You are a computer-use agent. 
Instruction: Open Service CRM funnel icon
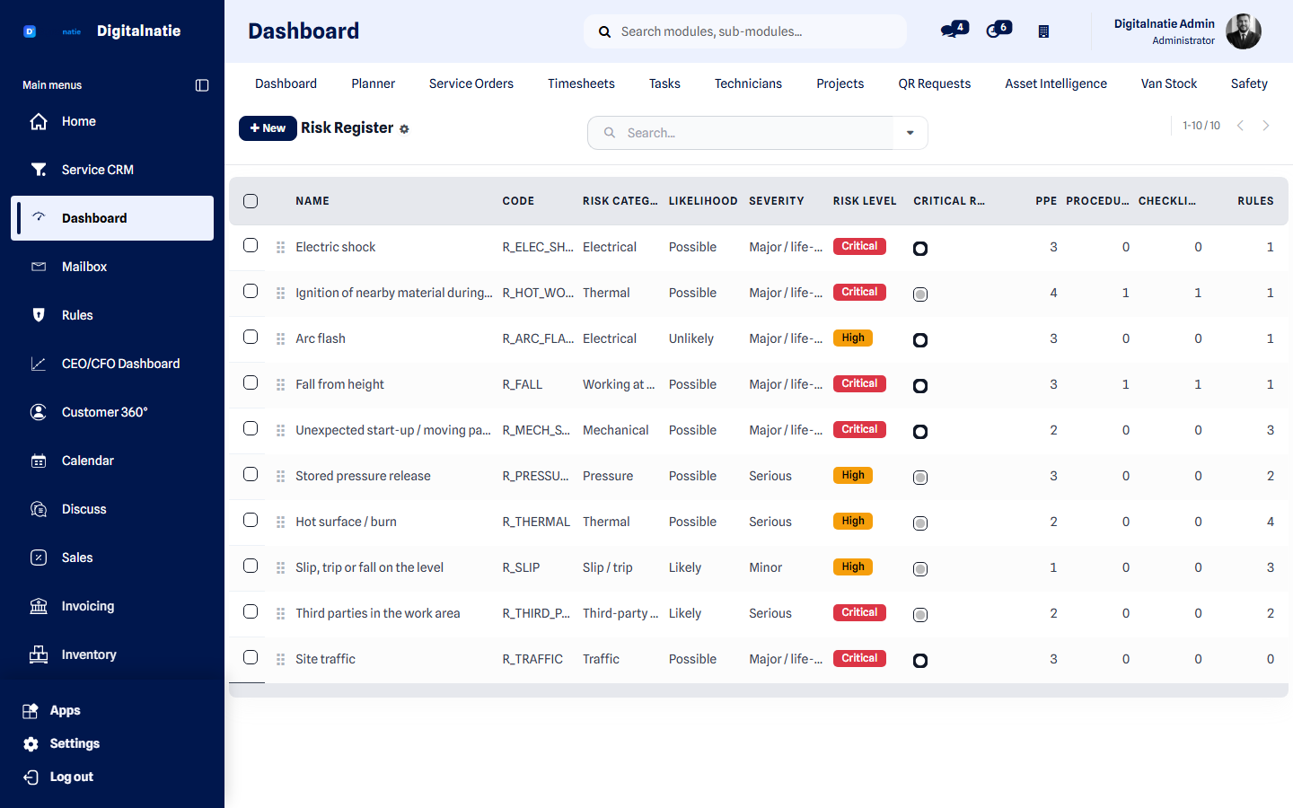point(39,170)
